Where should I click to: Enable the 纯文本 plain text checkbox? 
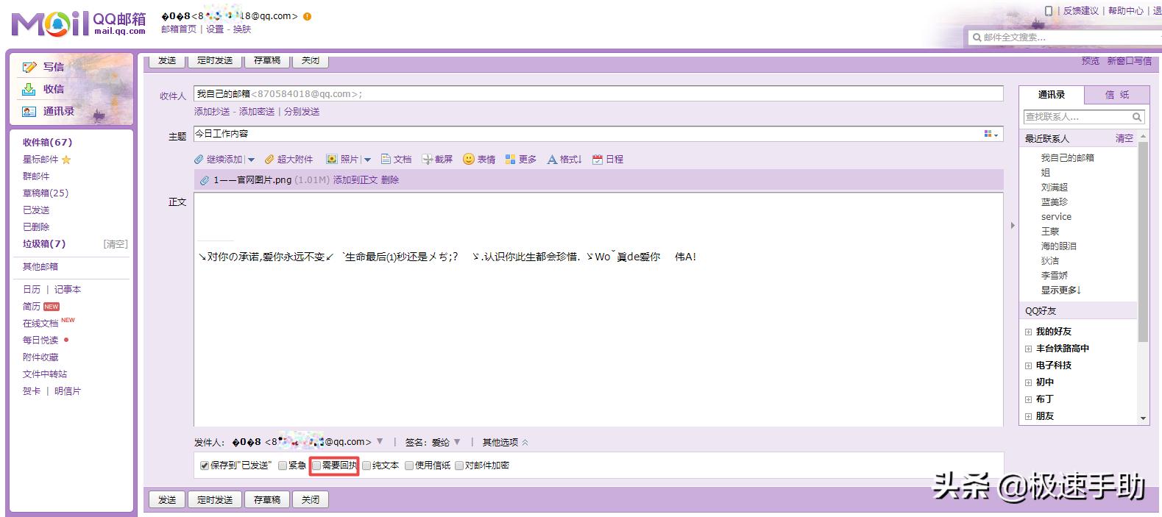pyautogui.click(x=366, y=466)
